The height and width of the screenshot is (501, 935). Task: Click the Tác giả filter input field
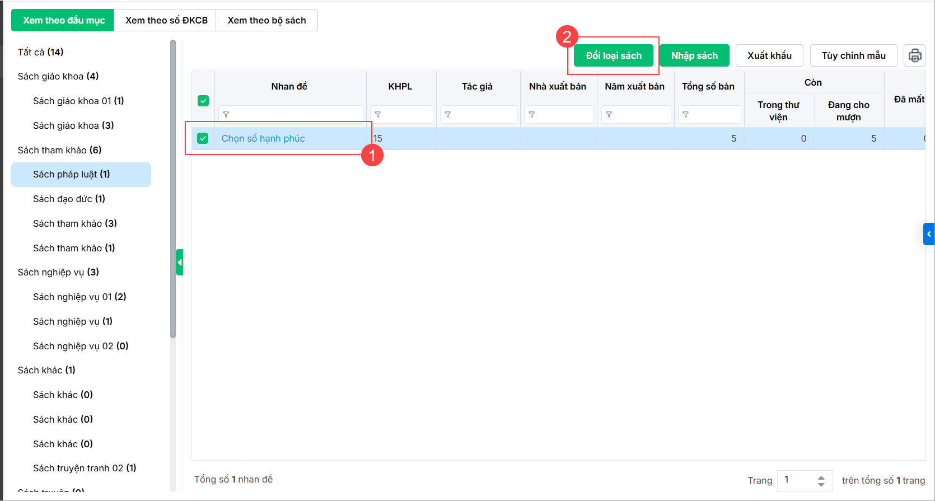(478, 114)
